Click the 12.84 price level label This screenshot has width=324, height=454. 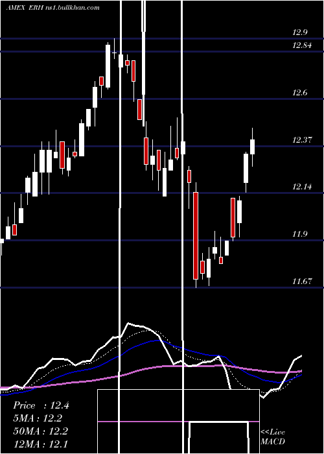302,45
